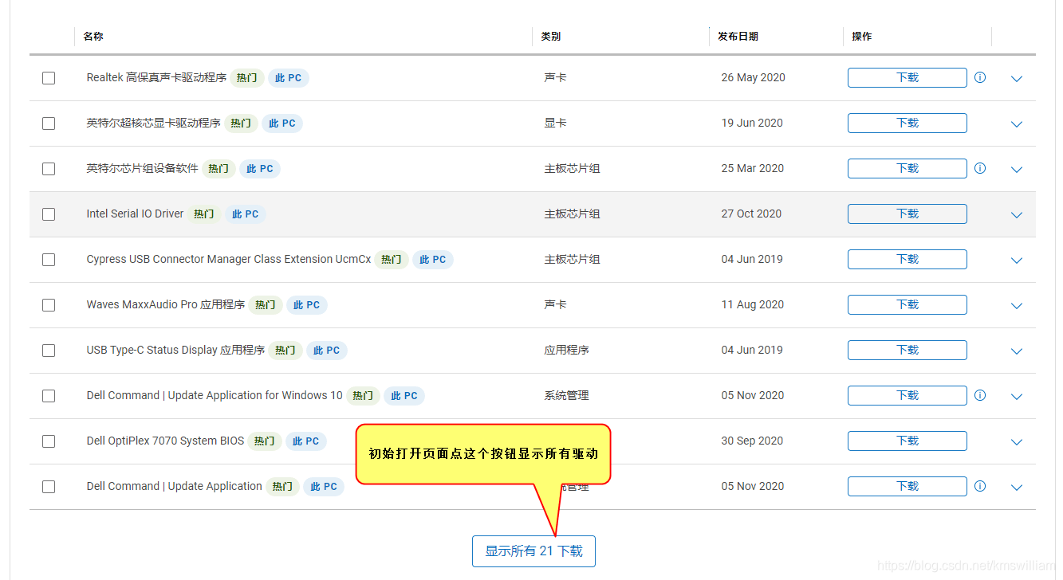1063x580 pixels.
Task: Open info icon beside Dell Command | Update Application
Action: point(980,486)
